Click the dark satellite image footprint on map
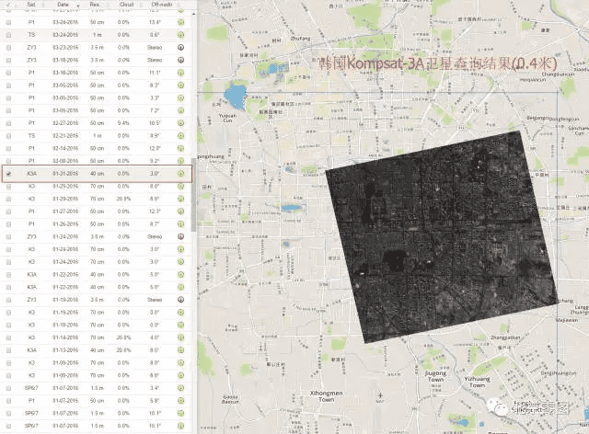Viewport: 589px width, 434px height. (x=442, y=236)
